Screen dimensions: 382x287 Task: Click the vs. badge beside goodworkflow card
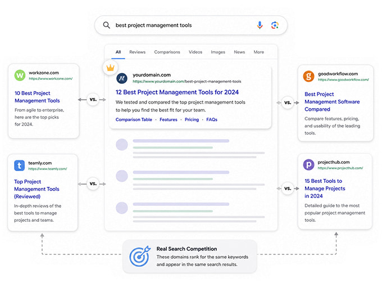pyautogui.click(x=288, y=102)
